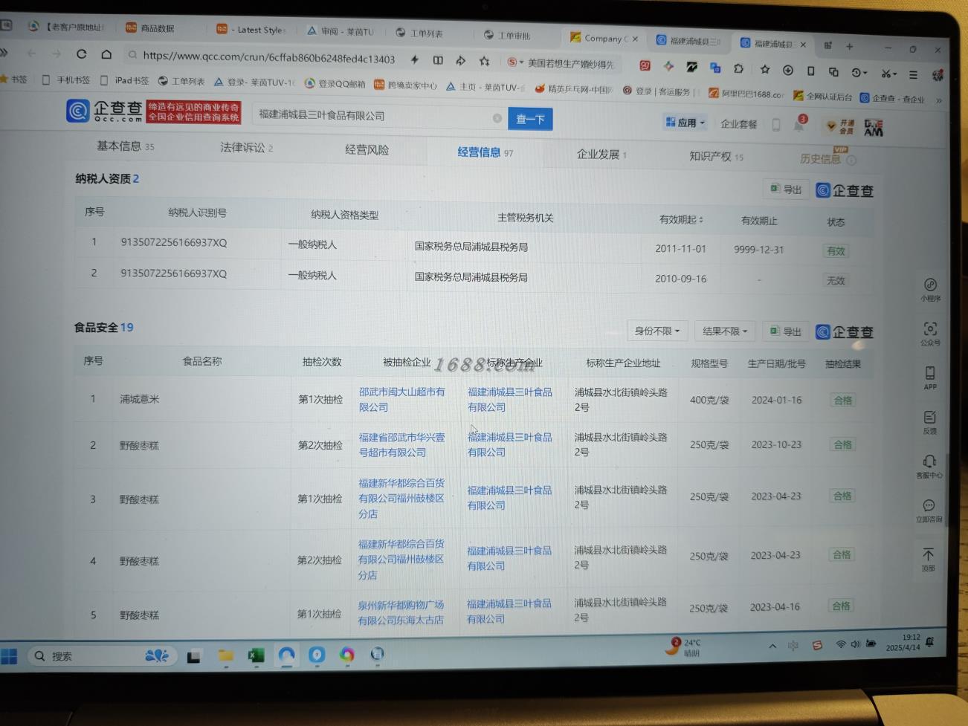Bookmark page with address bar star icon
This screenshot has height=726, width=968.
[485, 61]
